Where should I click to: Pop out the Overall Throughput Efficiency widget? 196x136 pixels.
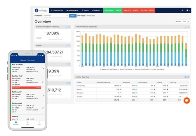(x=67, y=27)
